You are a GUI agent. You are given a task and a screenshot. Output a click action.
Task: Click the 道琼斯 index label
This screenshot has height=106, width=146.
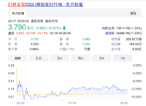[x=110, y=33]
